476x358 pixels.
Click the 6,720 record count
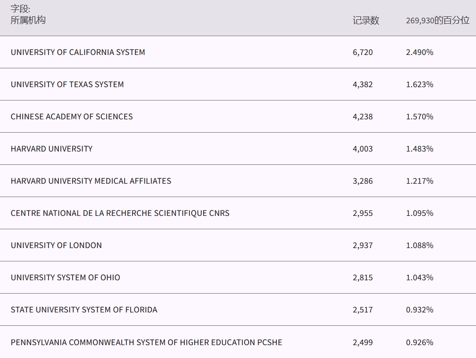[363, 52]
